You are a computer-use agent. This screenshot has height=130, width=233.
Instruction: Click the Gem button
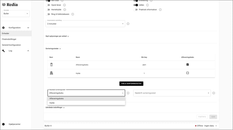tap(213, 117)
